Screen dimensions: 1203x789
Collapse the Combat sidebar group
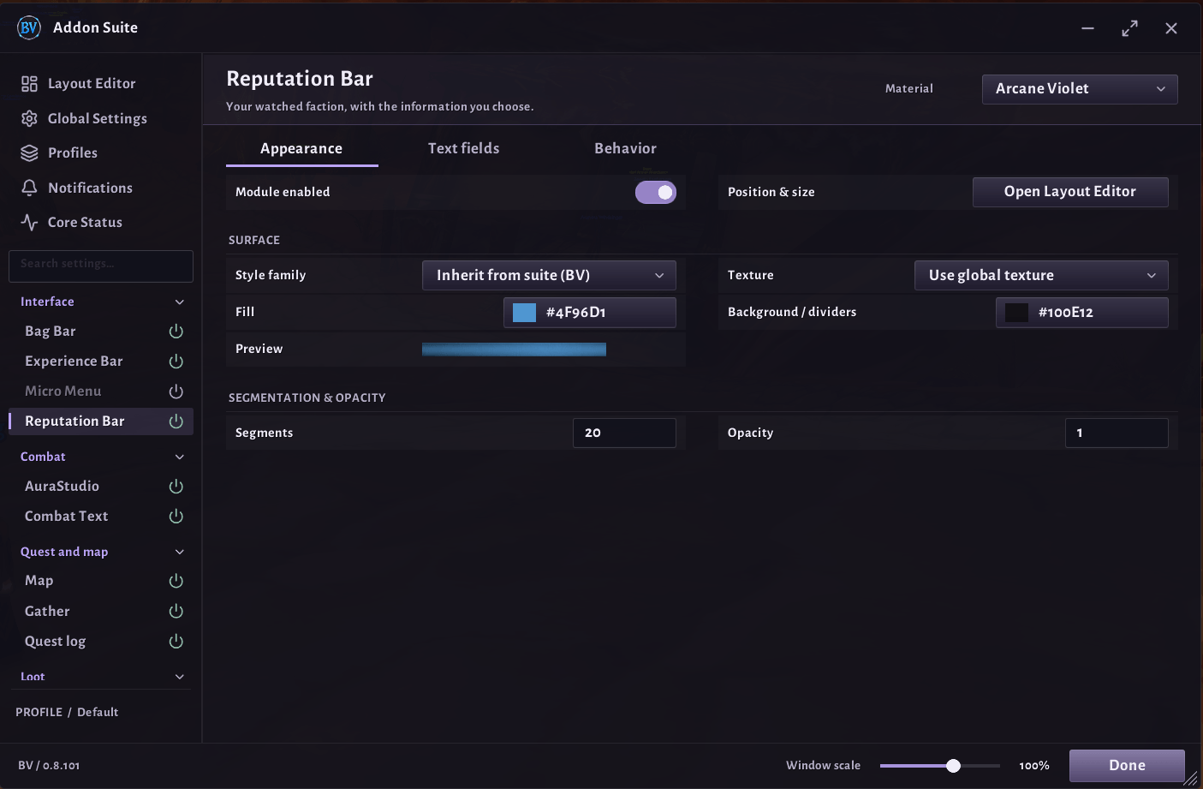(180, 457)
